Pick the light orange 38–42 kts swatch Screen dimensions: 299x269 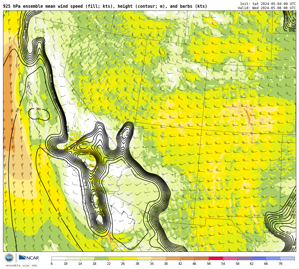[173, 258]
